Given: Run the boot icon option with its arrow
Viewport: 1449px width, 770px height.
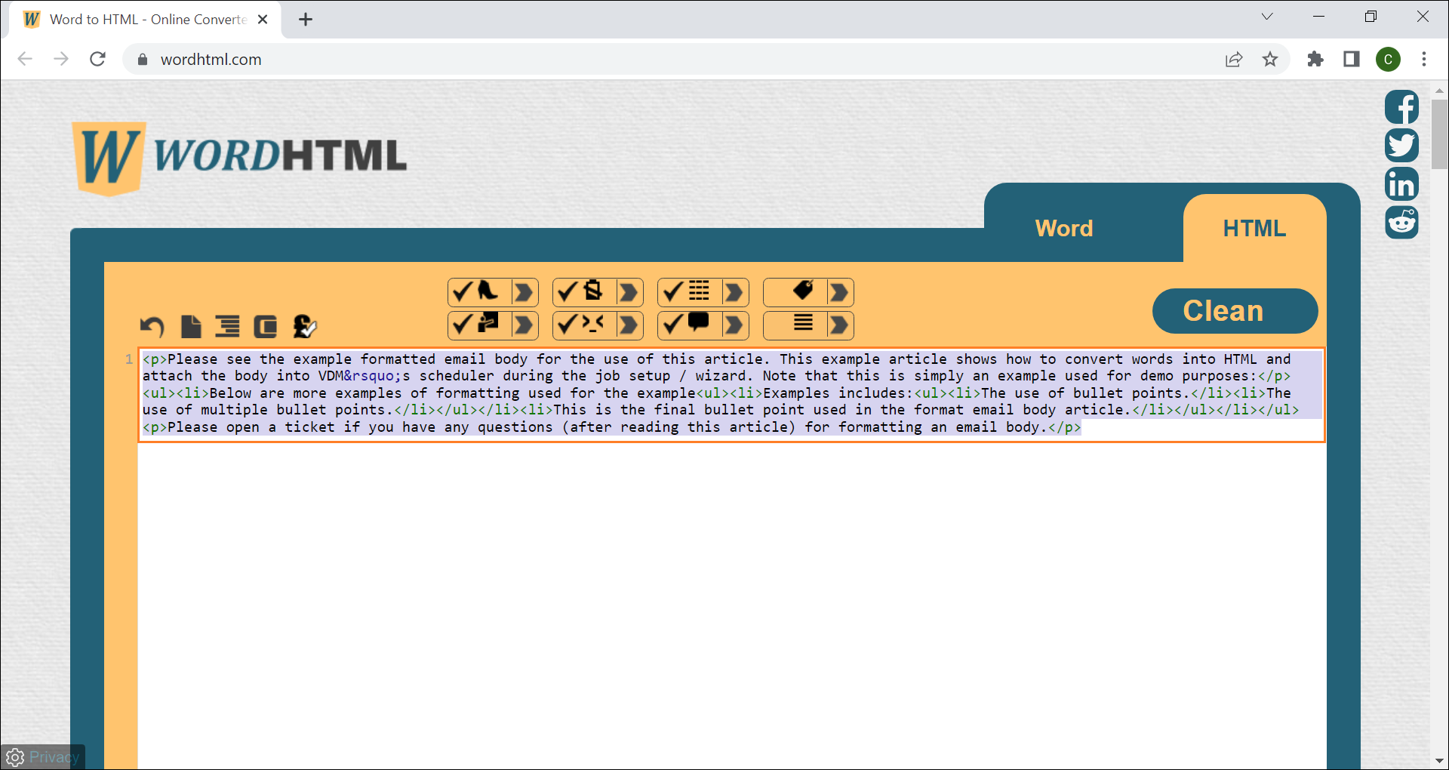Looking at the screenshot, I should [x=524, y=292].
